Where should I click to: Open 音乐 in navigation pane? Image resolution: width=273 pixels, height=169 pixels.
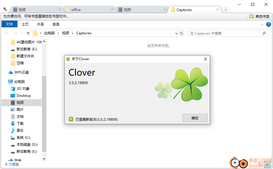pos(17,130)
